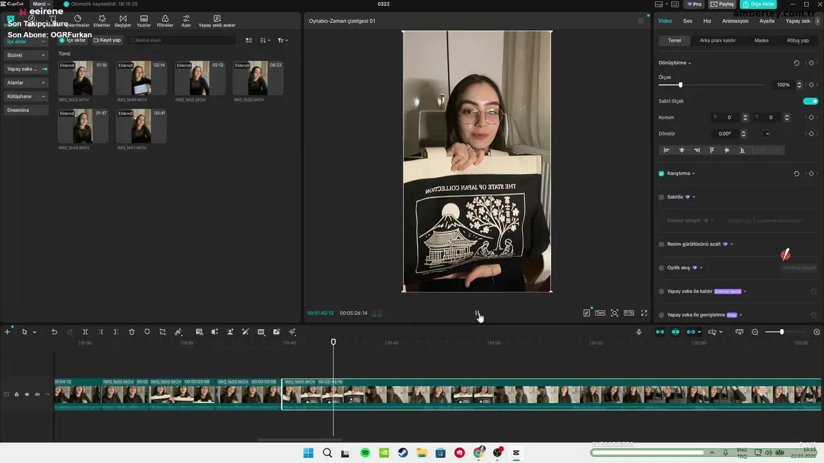Reset the Dönüştürme transform settings
The width and height of the screenshot is (824, 463).
[796, 63]
